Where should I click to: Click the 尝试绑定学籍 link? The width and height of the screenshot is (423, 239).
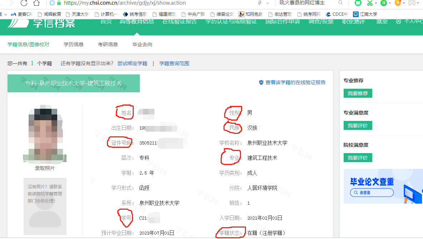[132, 63]
